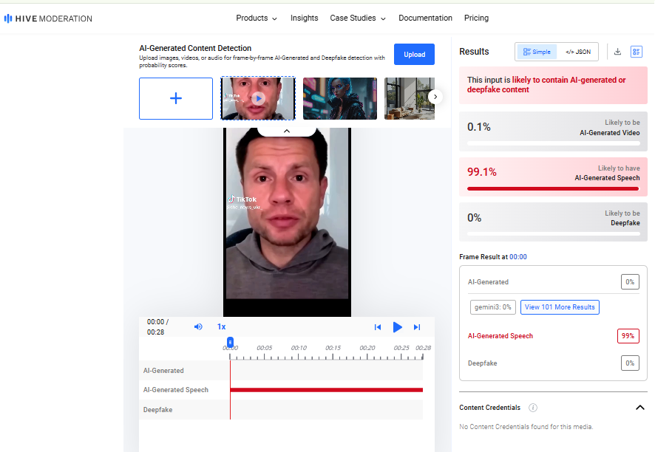The height and width of the screenshot is (452, 655).
Task: Show next samples with right arrow
Action: click(435, 97)
